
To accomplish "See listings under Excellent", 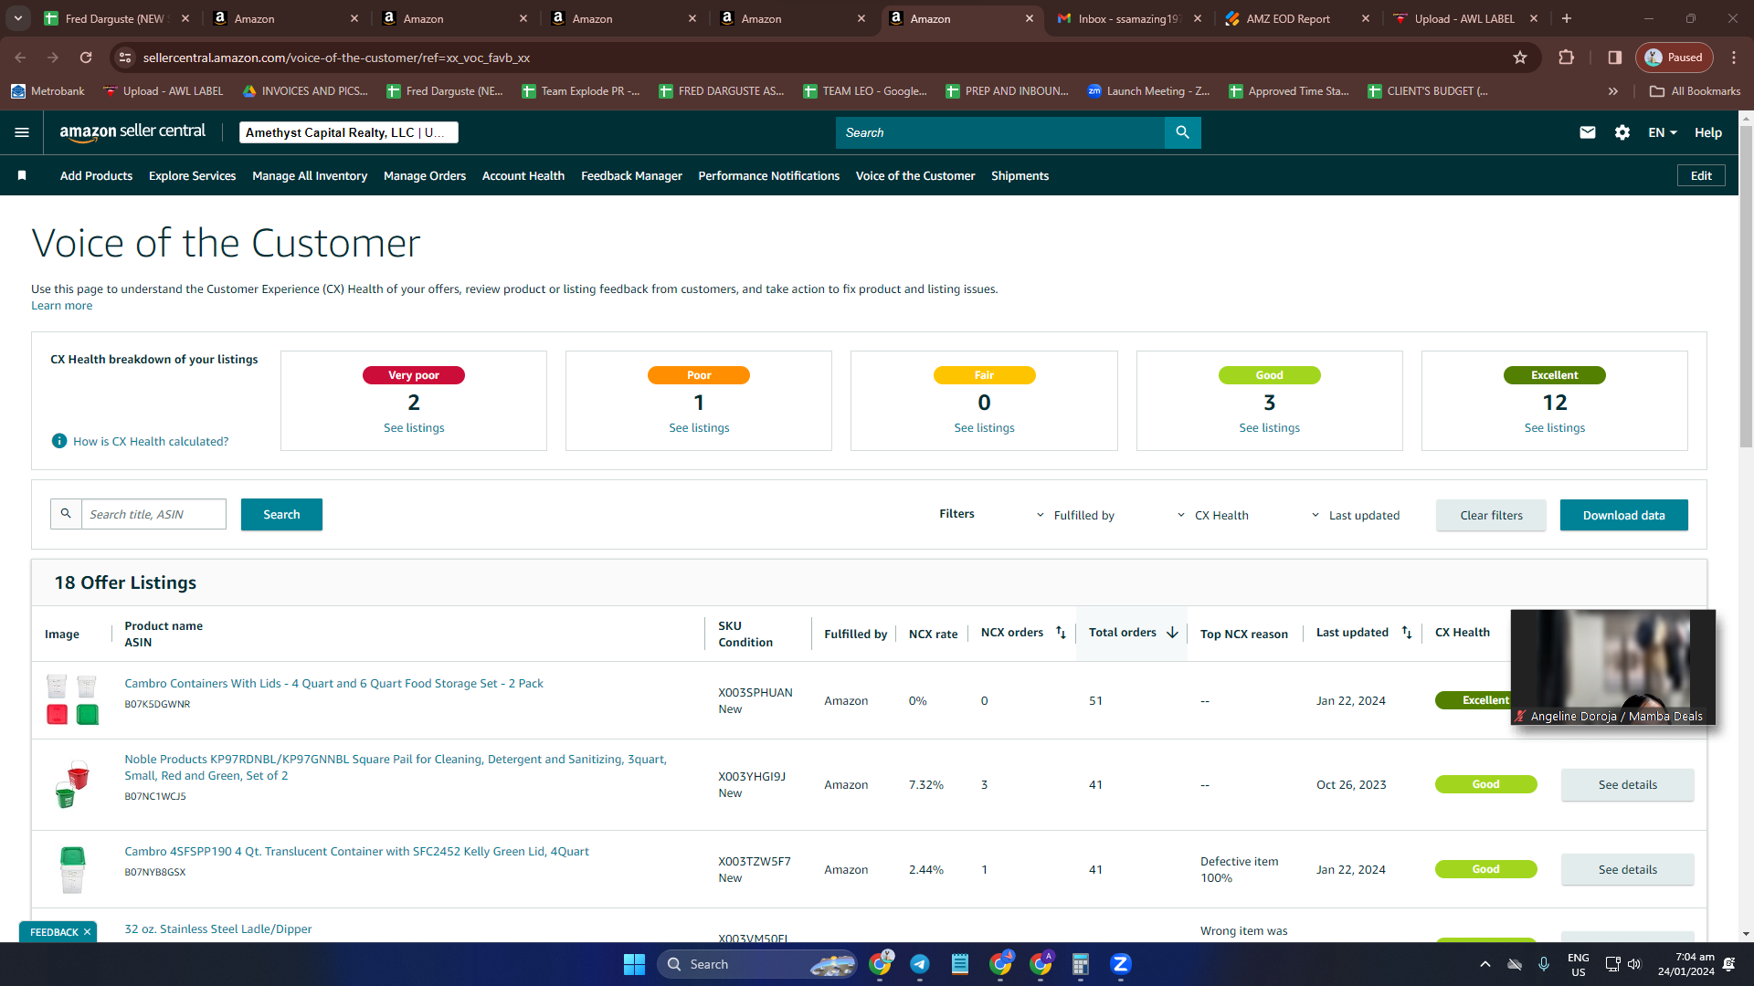I will tap(1554, 427).
